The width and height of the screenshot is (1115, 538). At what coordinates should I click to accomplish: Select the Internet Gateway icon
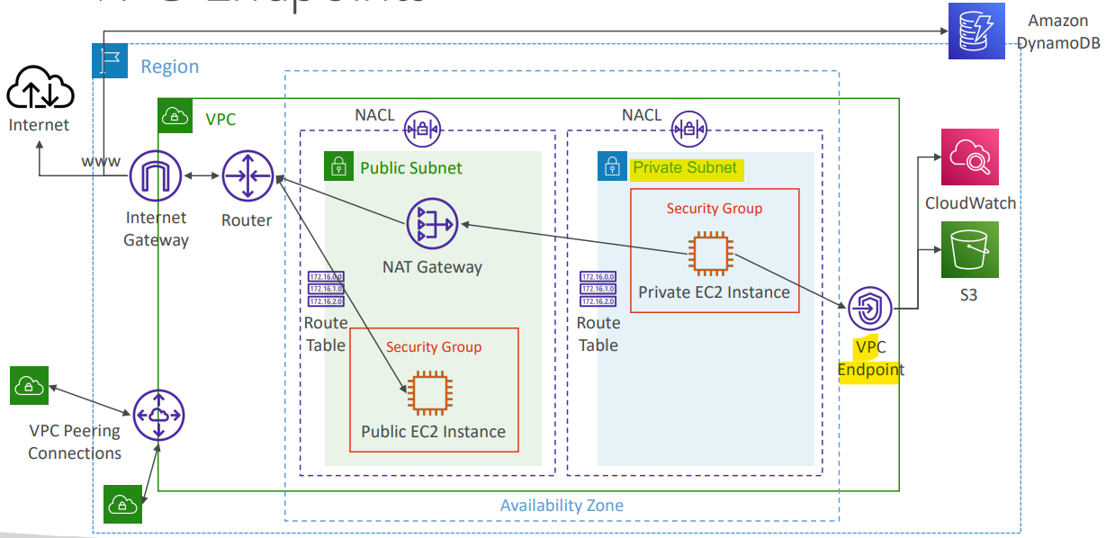pos(156,175)
